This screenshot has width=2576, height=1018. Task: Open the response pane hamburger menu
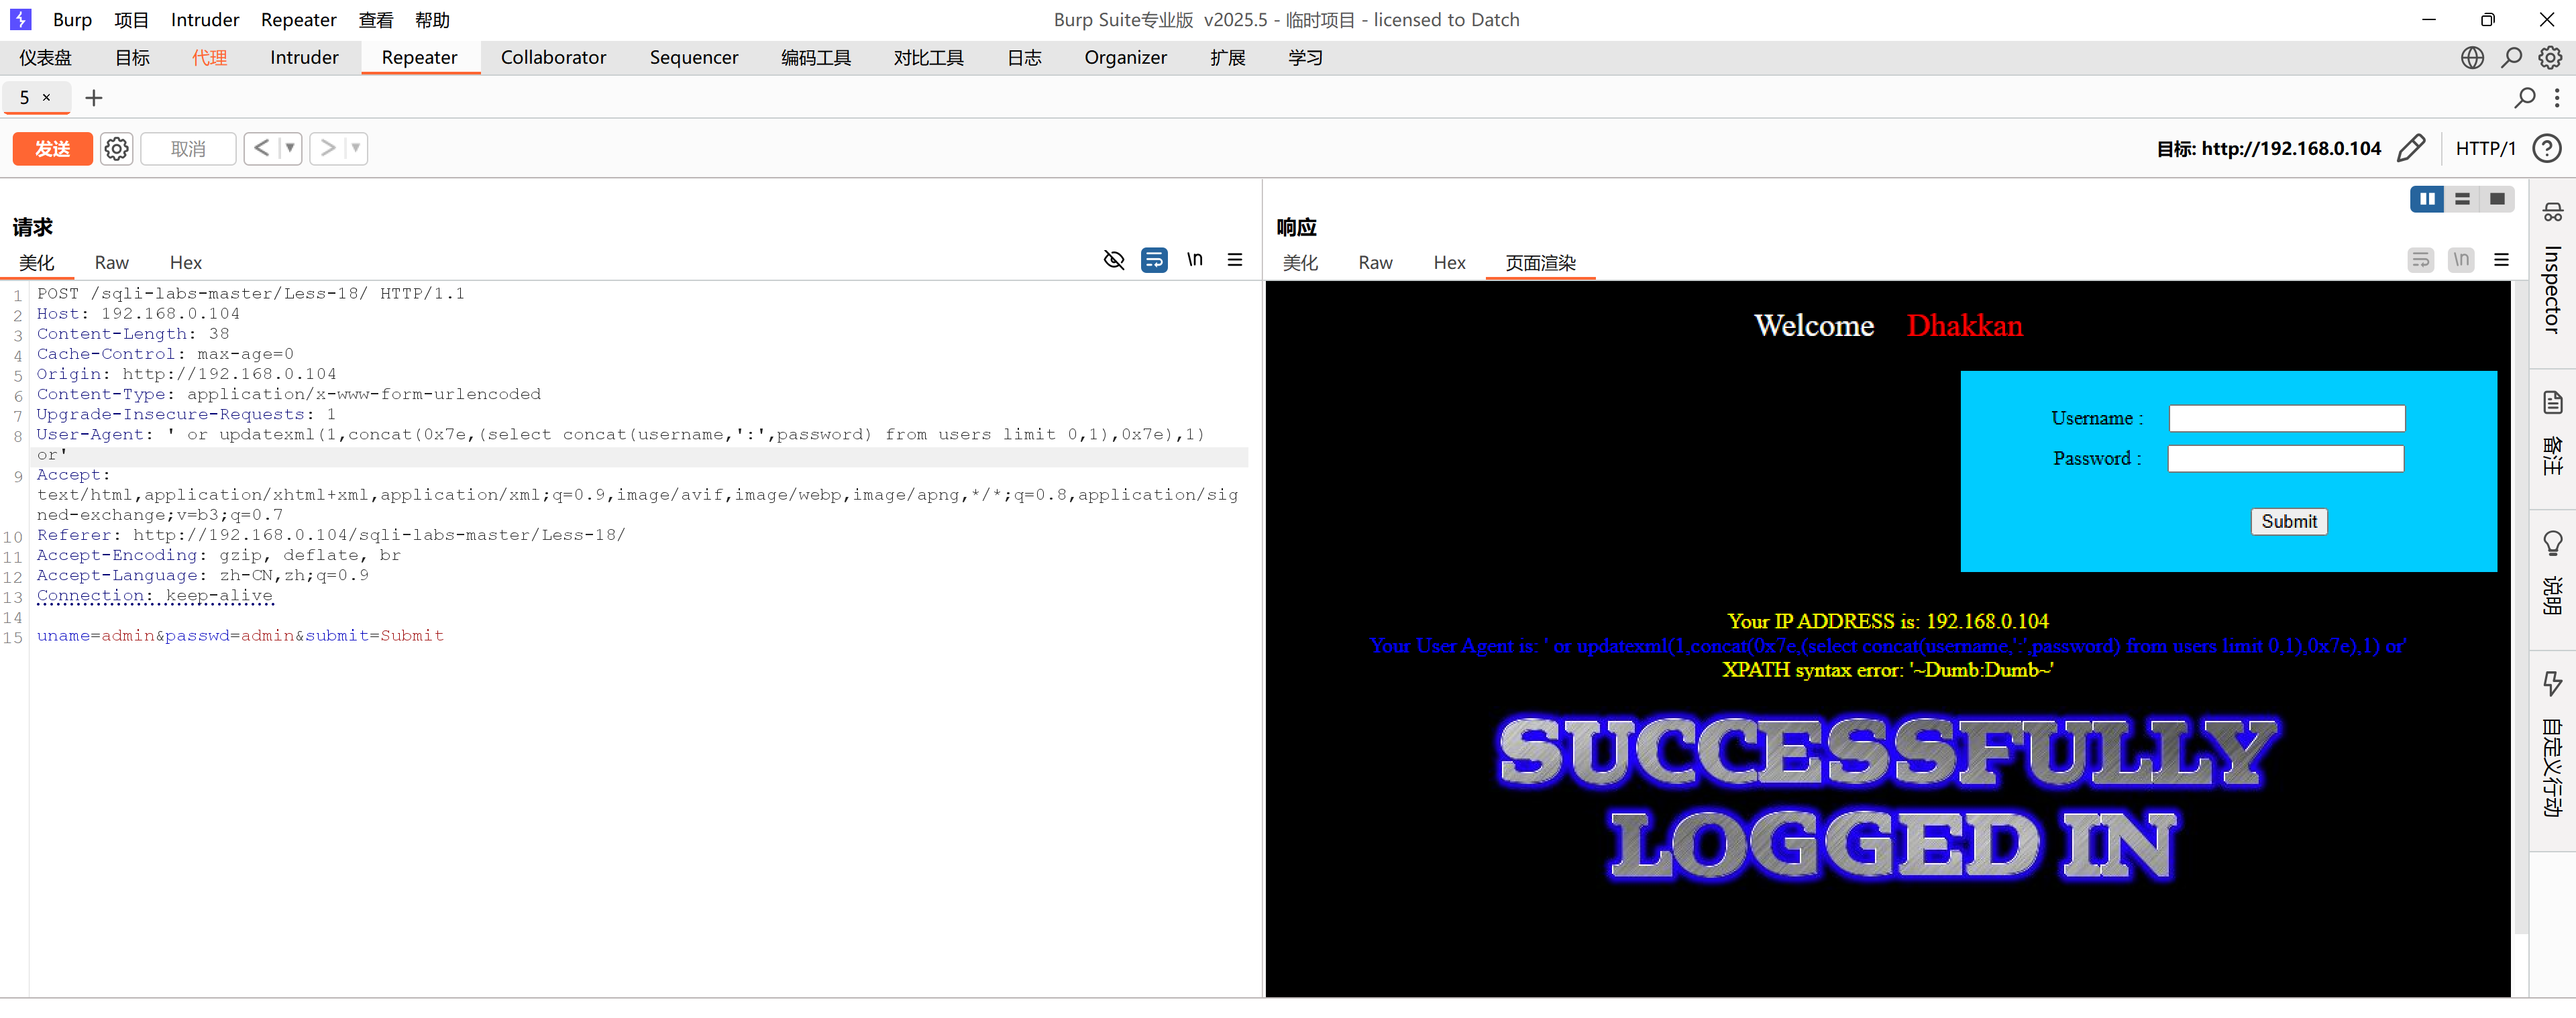[2501, 260]
